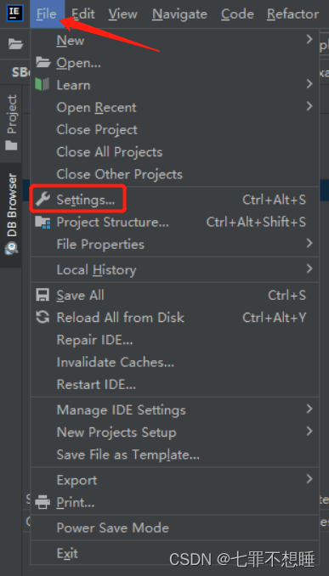Viewport: 329px width, 576px height.
Task: Open the Project tool window tab
Action: (x=11, y=123)
